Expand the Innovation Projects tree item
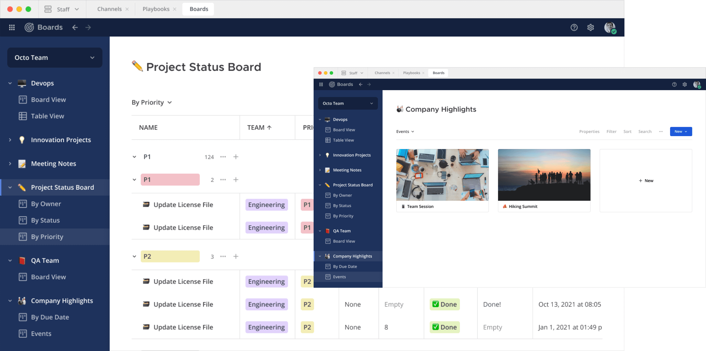706x351 pixels. point(10,140)
